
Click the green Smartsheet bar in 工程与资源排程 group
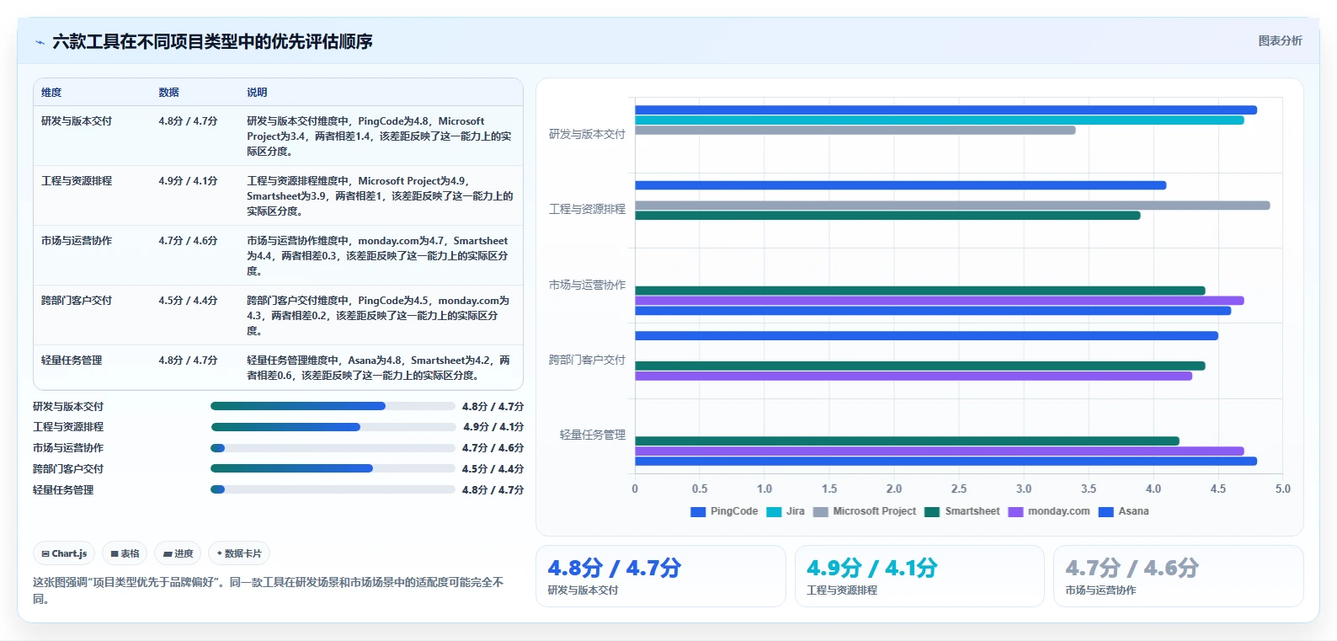click(x=887, y=216)
